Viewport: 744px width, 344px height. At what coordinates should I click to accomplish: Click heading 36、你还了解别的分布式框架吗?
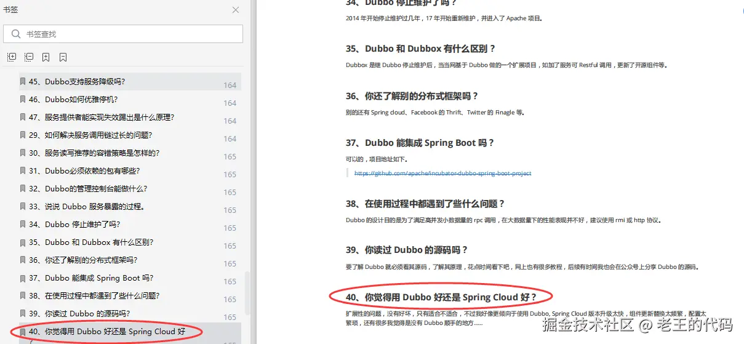(x=412, y=96)
